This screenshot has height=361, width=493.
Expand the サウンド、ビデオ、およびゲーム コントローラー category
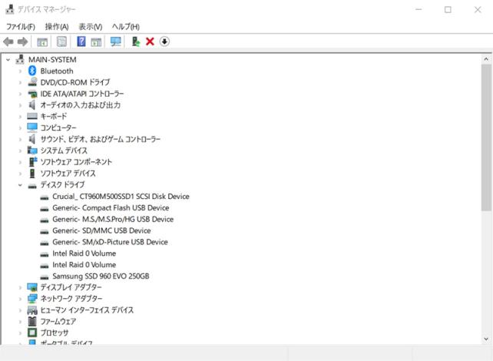20,139
